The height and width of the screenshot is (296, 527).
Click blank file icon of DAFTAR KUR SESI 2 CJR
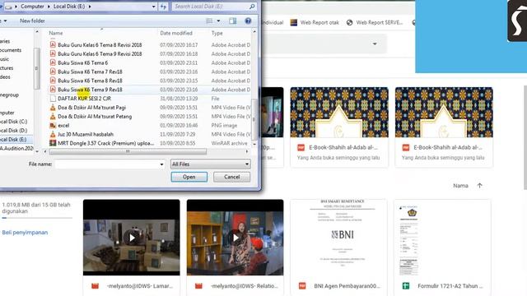[53, 99]
